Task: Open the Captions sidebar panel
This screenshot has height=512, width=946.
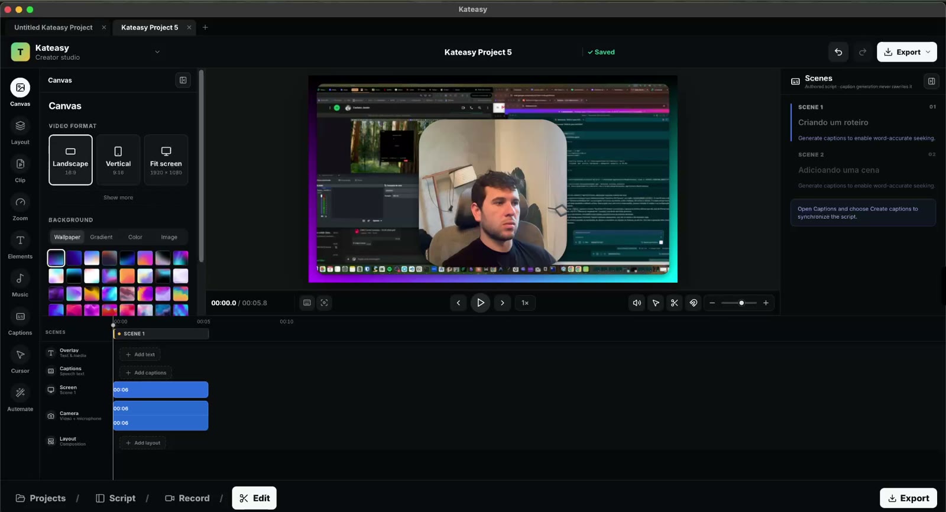Action: 20,322
